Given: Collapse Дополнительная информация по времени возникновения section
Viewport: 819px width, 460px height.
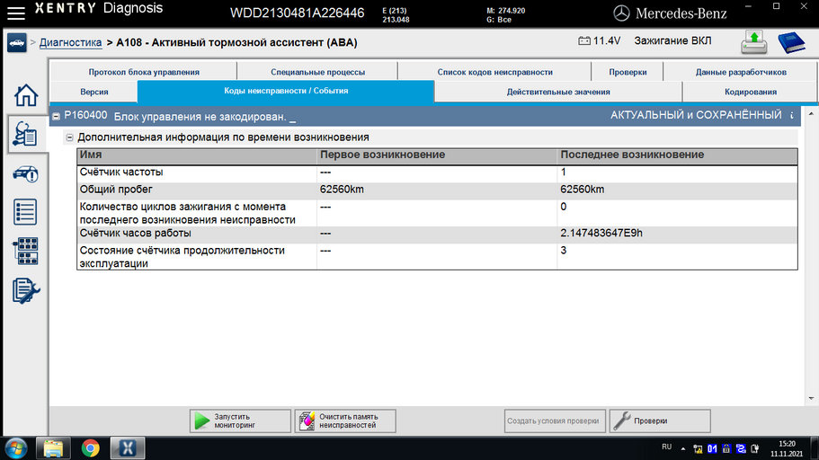Looking at the screenshot, I should click(69, 137).
